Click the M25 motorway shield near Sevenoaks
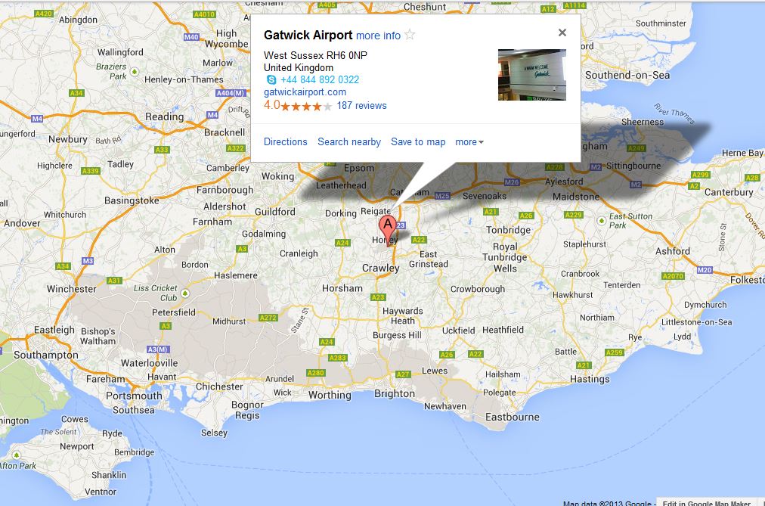 click(442, 196)
